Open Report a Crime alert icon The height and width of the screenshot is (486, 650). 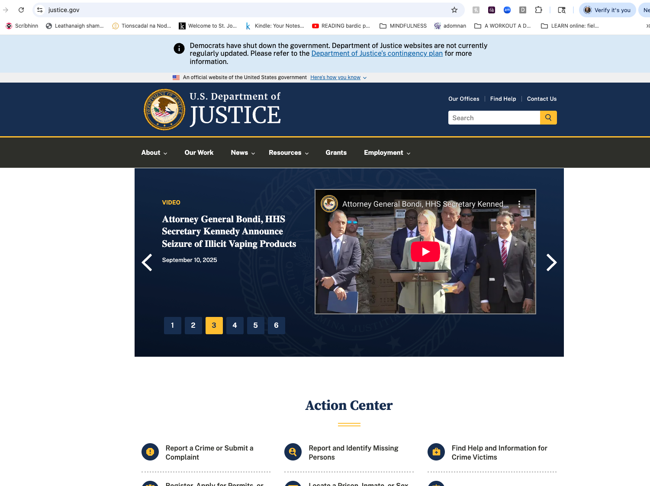pyautogui.click(x=150, y=452)
